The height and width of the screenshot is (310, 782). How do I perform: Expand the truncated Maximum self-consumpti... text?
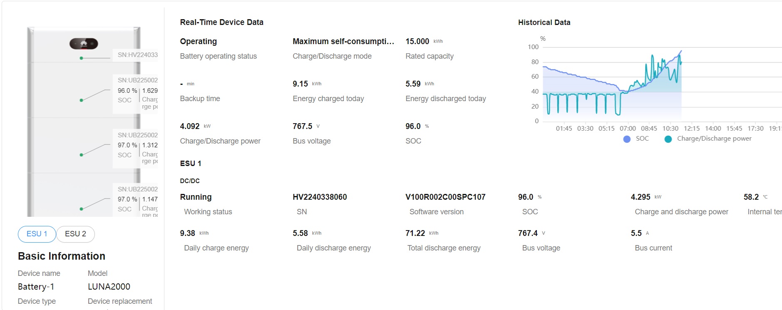click(343, 41)
